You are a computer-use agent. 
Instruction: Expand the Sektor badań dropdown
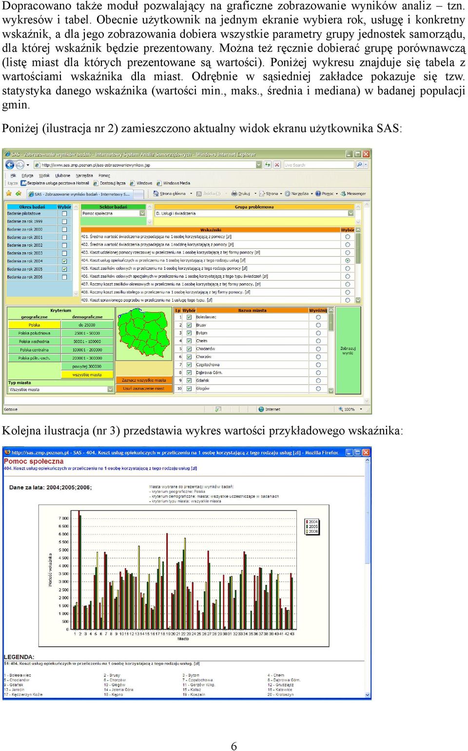coord(142,213)
